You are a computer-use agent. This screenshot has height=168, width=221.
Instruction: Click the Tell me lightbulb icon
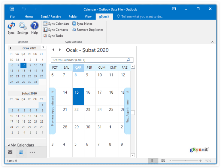click(x=118, y=17)
